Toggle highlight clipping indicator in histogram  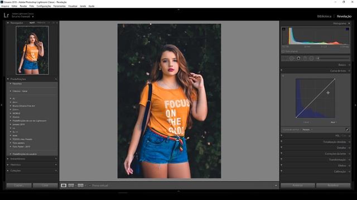[x=347, y=29]
